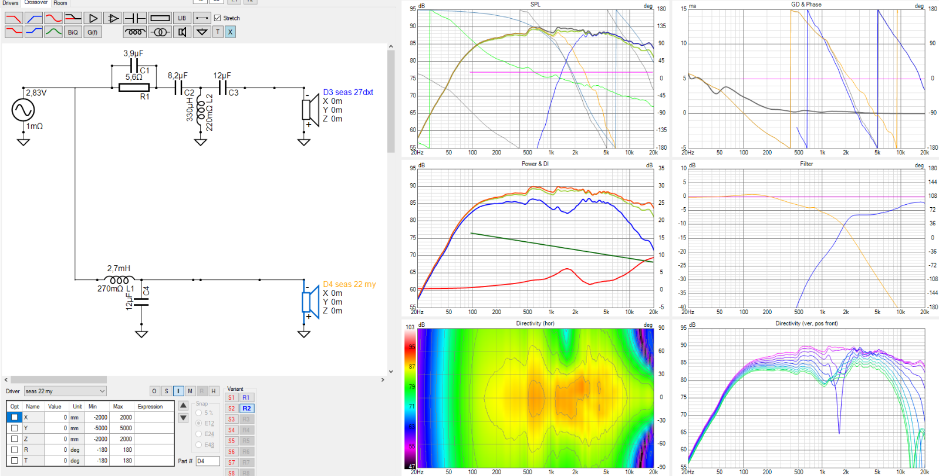Add an inductor coil component

pos(135,32)
